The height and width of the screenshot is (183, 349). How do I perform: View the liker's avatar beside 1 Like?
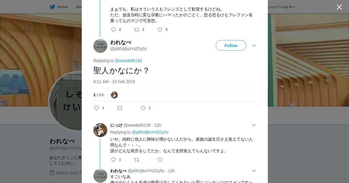pyautogui.click(x=114, y=95)
